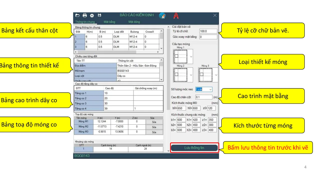This screenshot has width=321, height=195.
Task: Open the Mặt bằng tab
Action: point(110,22)
